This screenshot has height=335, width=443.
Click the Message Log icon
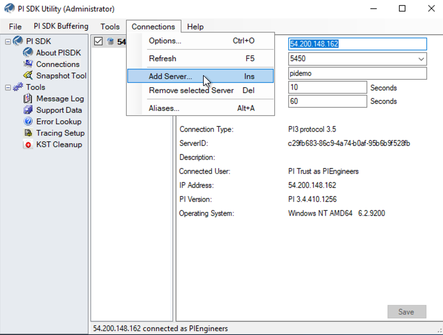pos(28,99)
